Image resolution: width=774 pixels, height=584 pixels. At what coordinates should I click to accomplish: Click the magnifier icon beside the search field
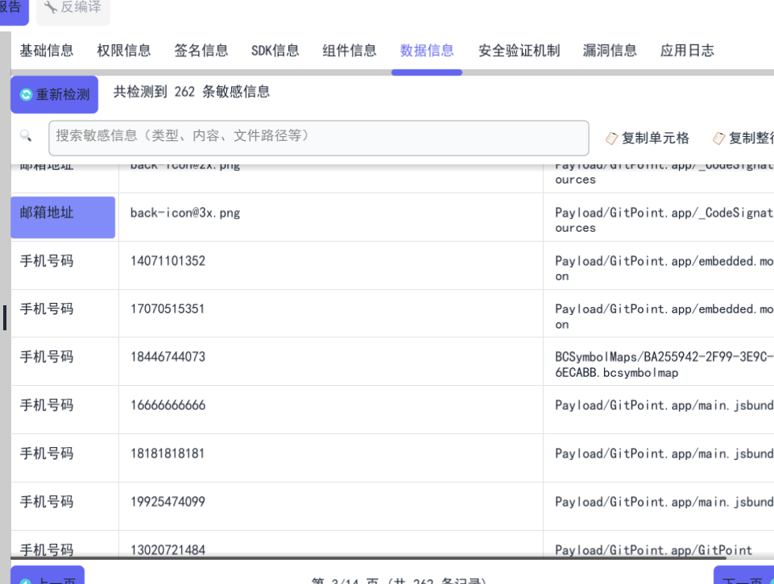[x=26, y=135]
